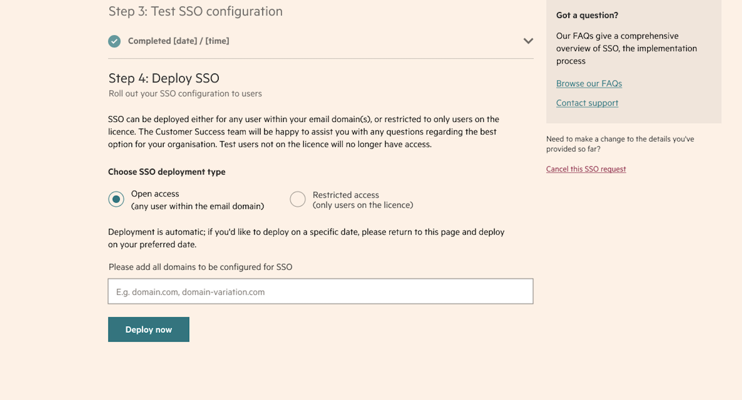Click the Step 3: Test SSO configuration heading
The image size is (742, 400).
tap(195, 11)
